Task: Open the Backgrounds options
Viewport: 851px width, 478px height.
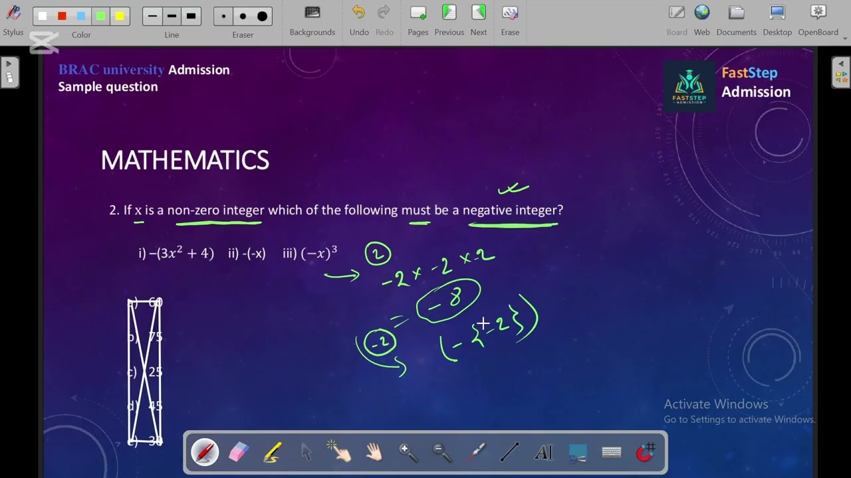Action: [x=312, y=20]
